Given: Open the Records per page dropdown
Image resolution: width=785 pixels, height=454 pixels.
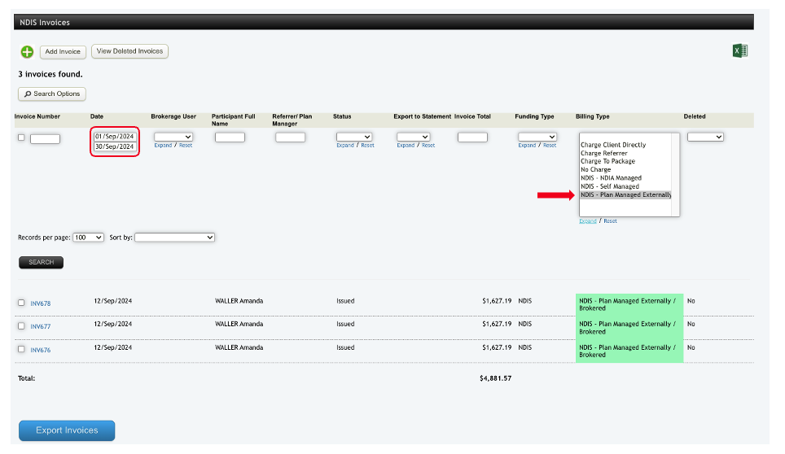Looking at the screenshot, I should pyautogui.click(x=88, y=237).
